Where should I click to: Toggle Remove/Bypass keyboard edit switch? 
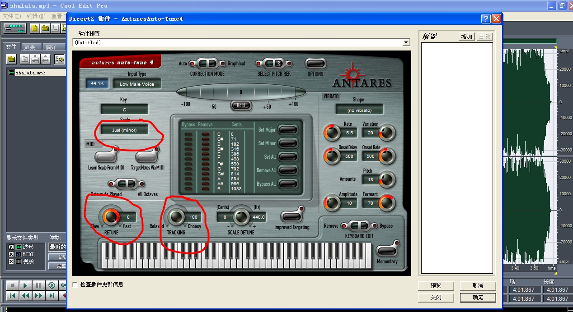coord(359,225)
